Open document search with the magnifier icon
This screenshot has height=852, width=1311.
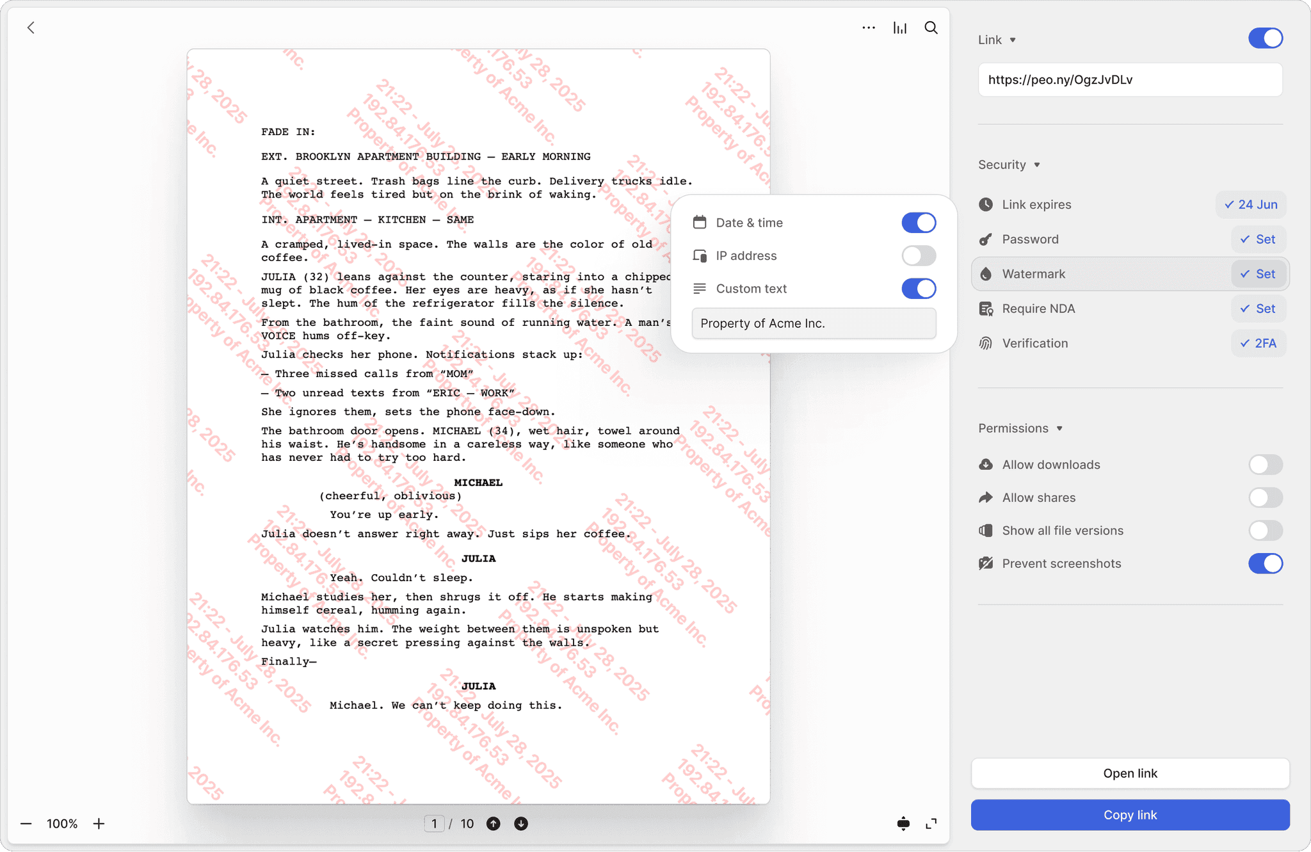pyautogui.click(x=931, y=28)
